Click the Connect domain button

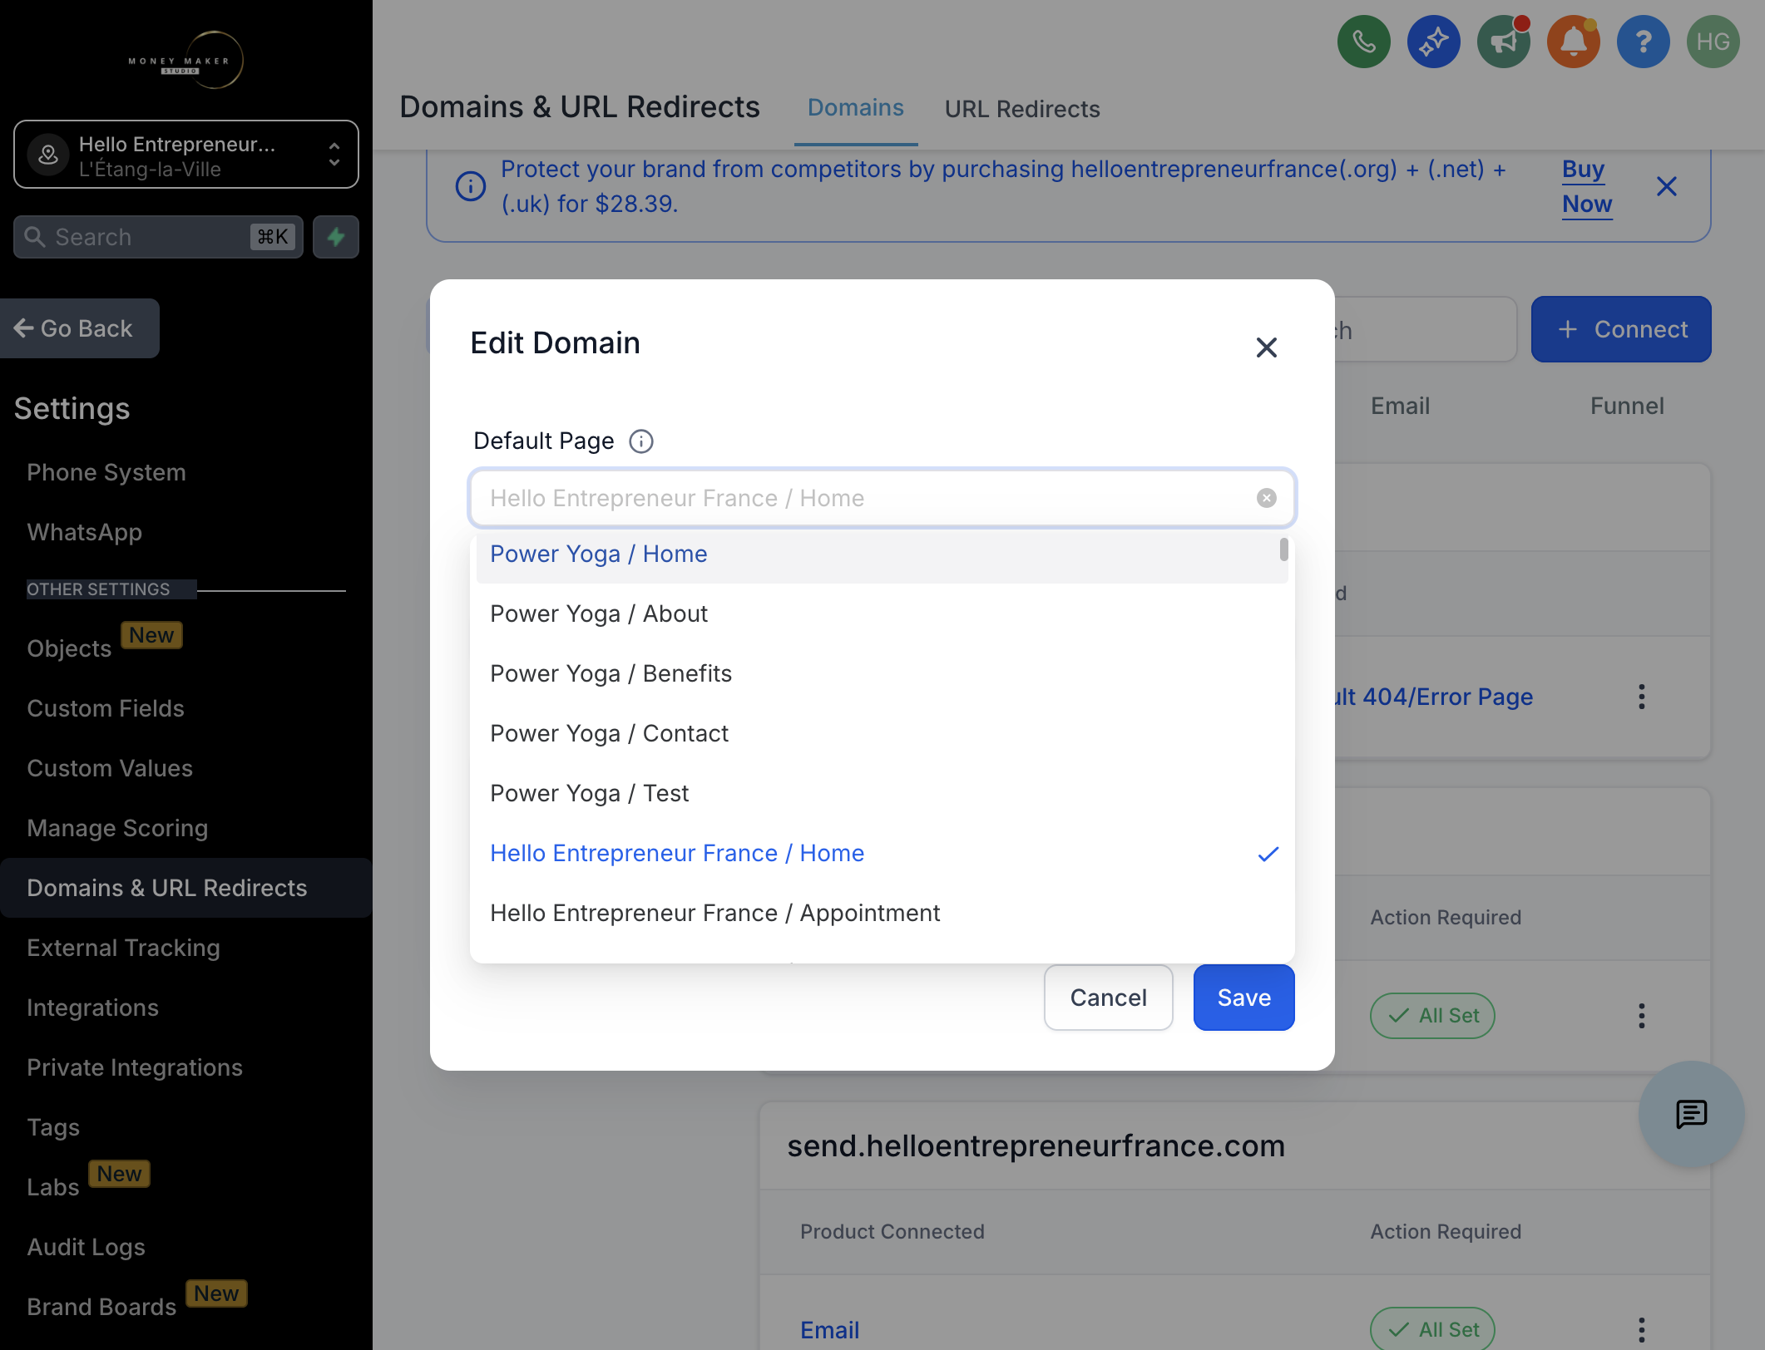point(1621,329)
